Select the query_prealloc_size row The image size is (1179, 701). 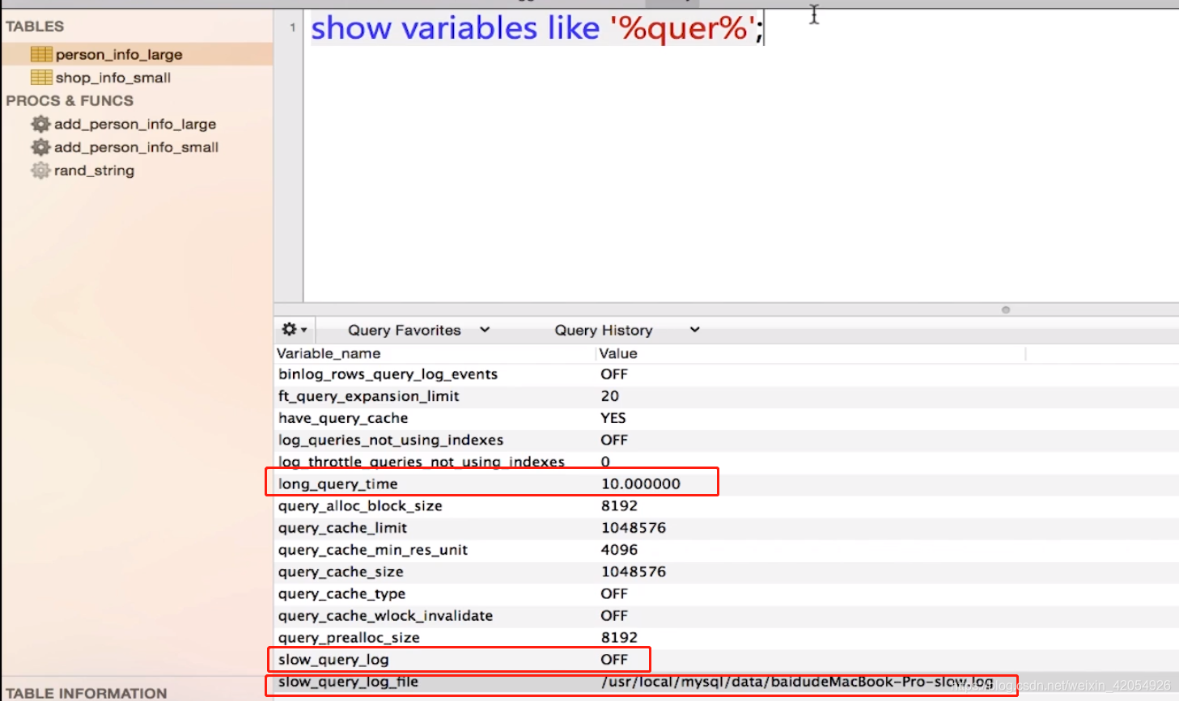726,637
